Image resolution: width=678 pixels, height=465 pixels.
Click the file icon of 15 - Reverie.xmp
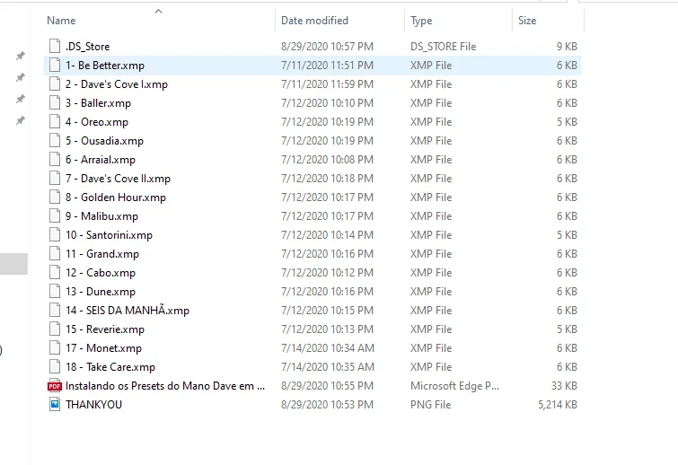[55, 329]
